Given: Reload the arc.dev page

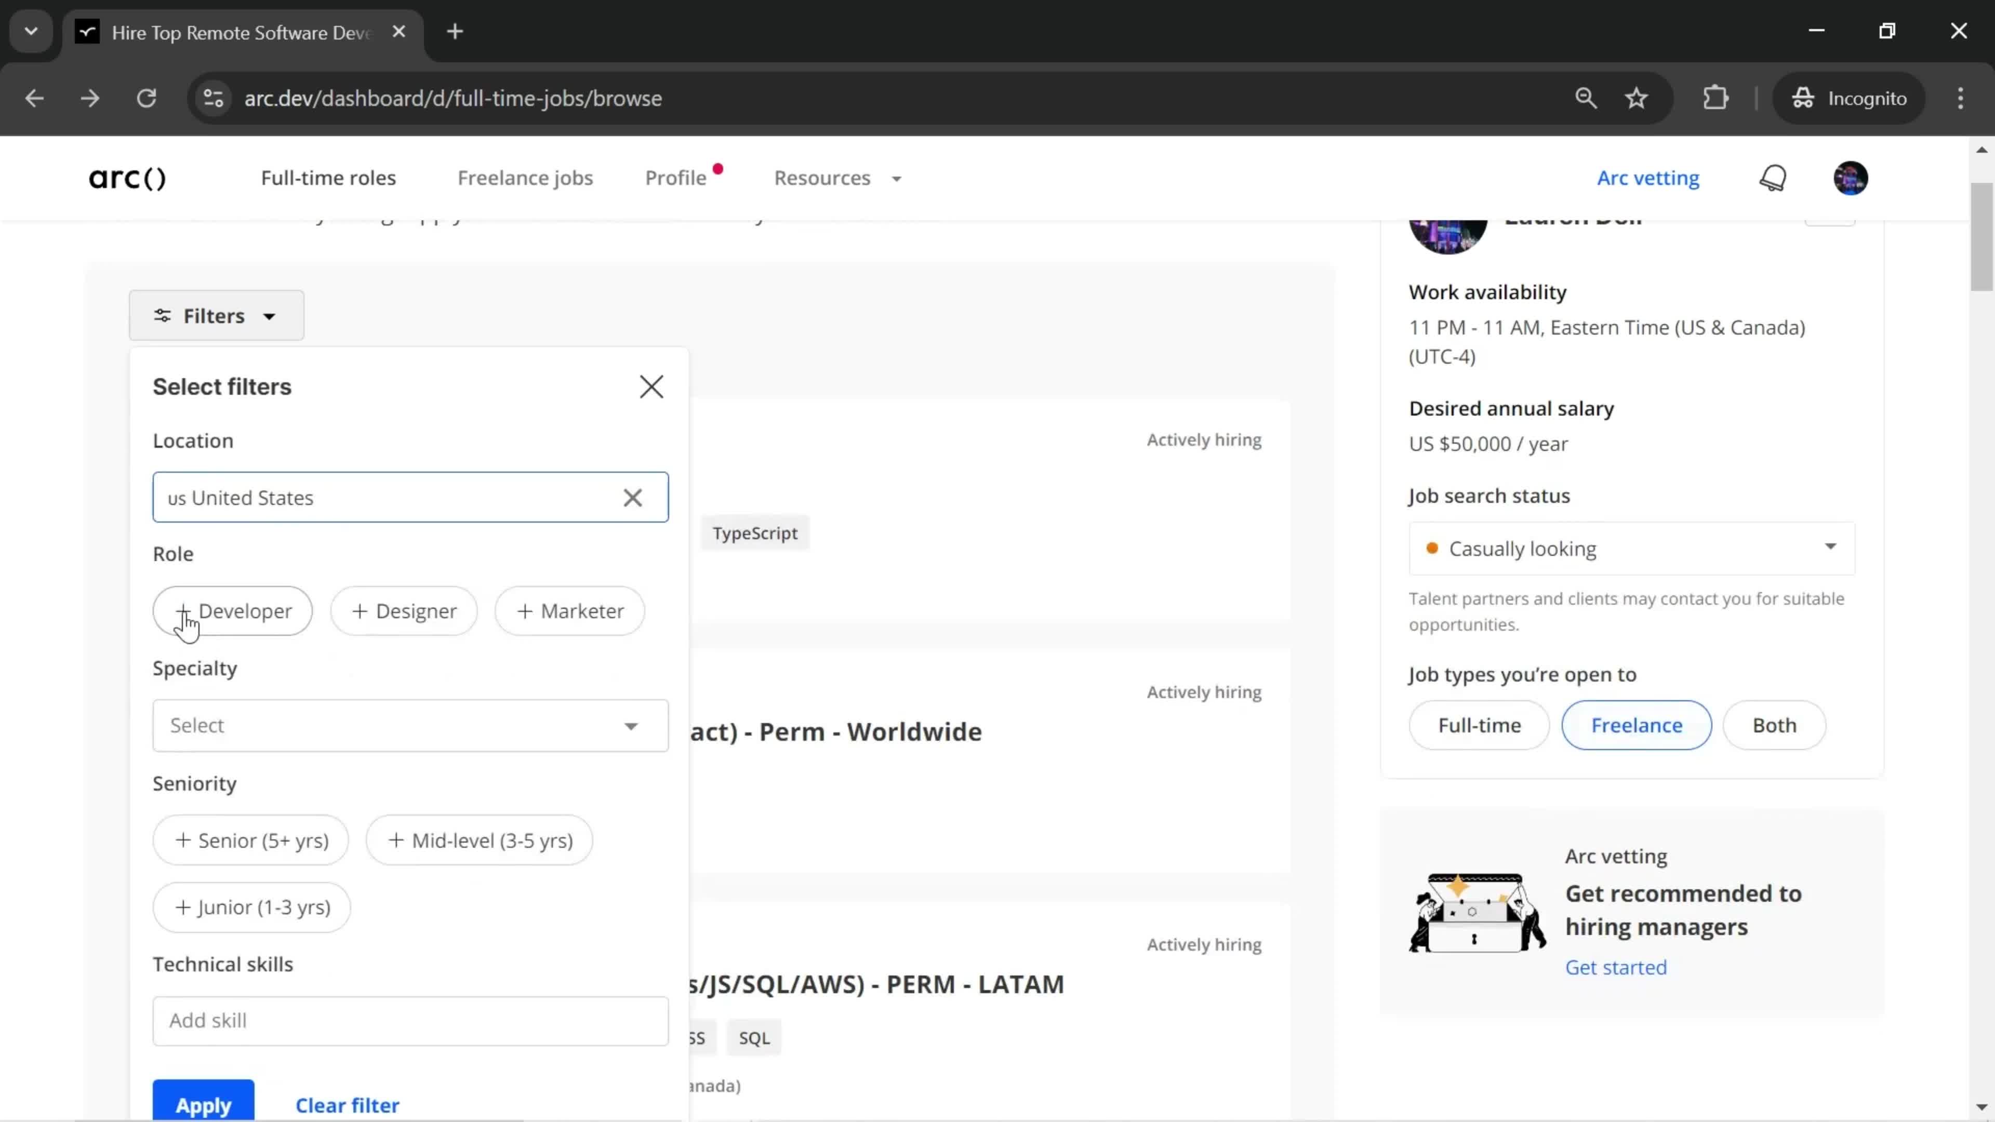Looking at the screenshot, I should point(147,98).
